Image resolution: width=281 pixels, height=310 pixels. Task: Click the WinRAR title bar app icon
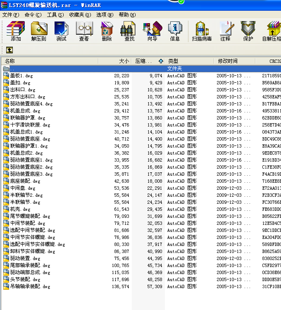[x=4, y=5]
